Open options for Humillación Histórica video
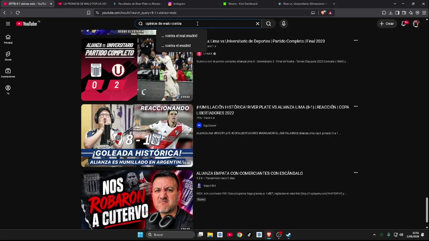Screen dimensions: 429x241 click(x=356, y=106)
